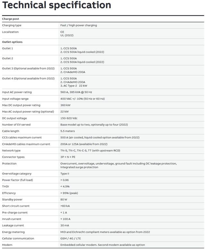Click the "Charge post" section header

pos(11,19)
